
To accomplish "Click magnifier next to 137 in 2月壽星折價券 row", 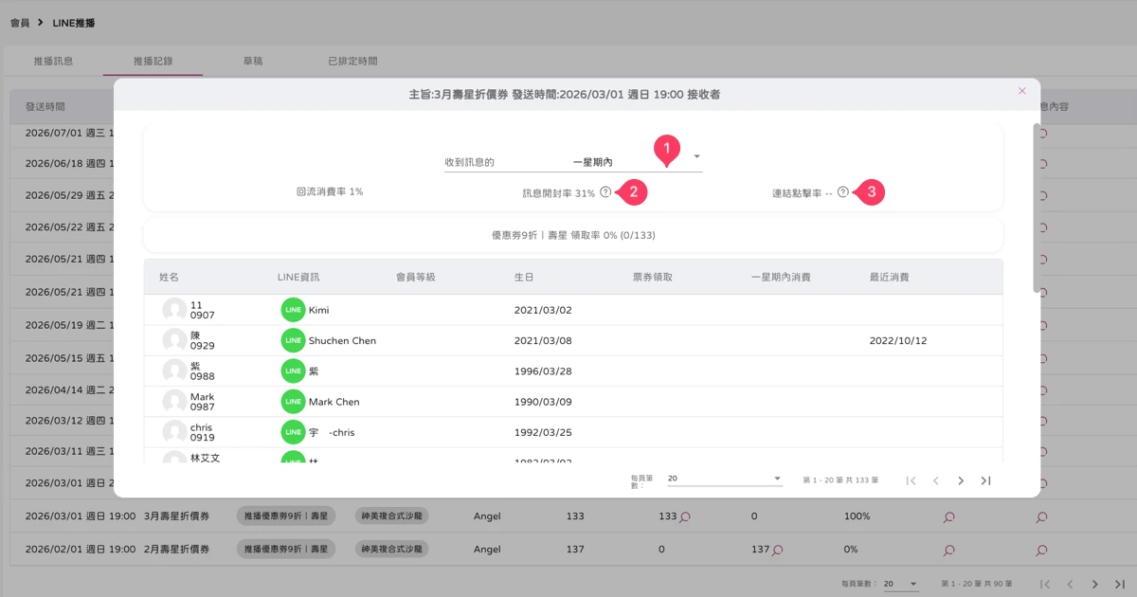I will point(777,550).
